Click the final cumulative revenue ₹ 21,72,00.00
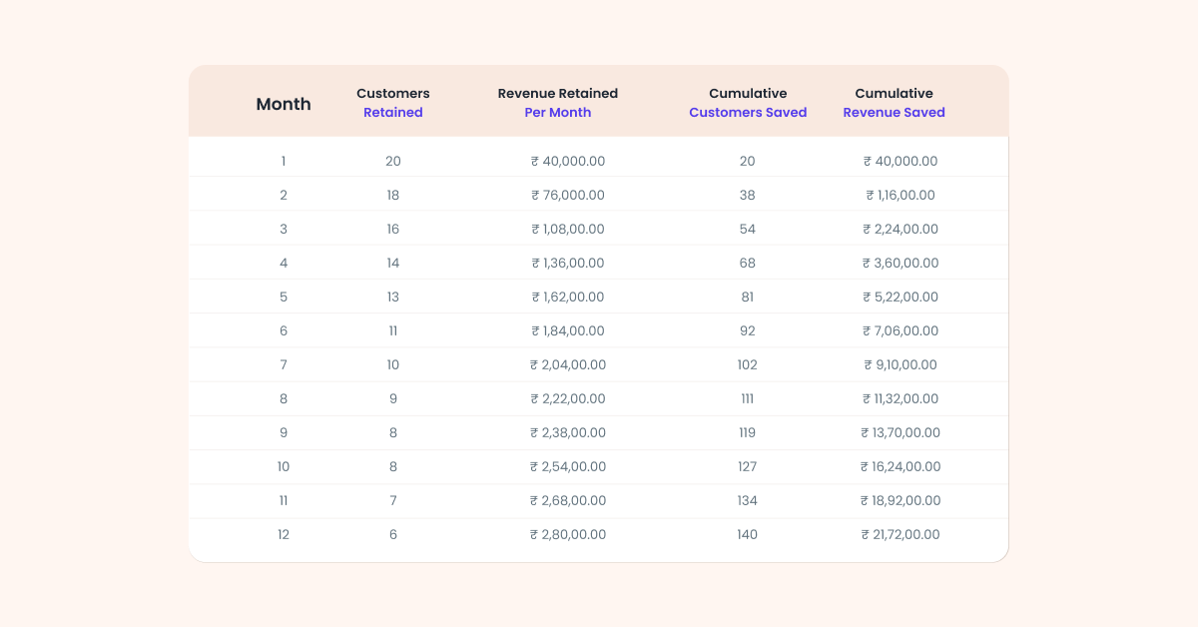This screenshot has height=627, width=1198. tap(899, 534)
